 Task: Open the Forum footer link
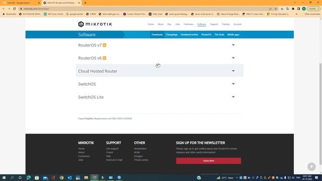[x=110, y=152]
